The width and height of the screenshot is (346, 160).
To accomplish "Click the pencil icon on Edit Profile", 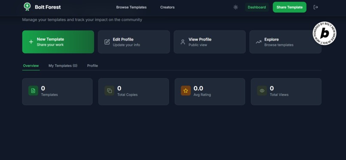I will (x=107, y=42).
